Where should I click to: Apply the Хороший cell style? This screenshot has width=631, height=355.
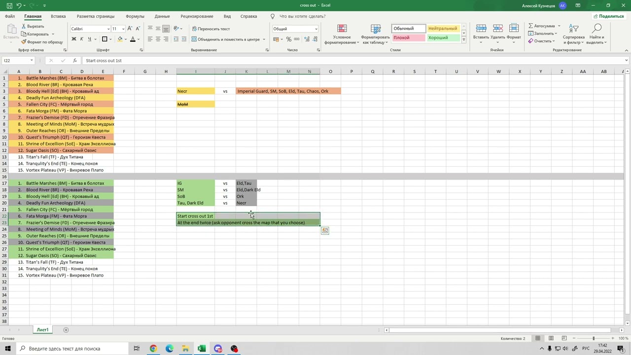[443, 37]
